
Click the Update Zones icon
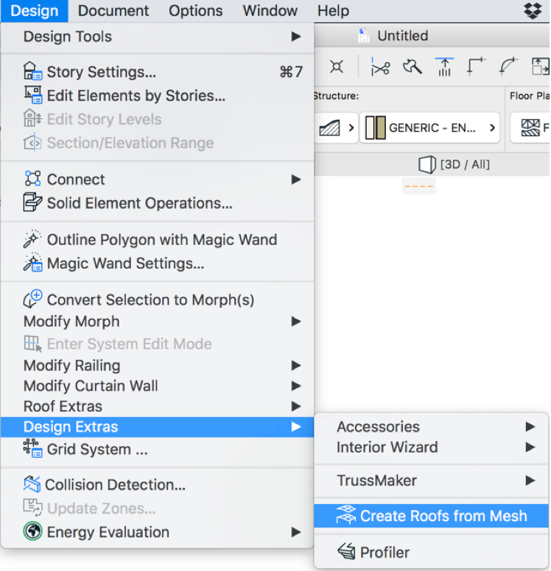tap(32, 507)
